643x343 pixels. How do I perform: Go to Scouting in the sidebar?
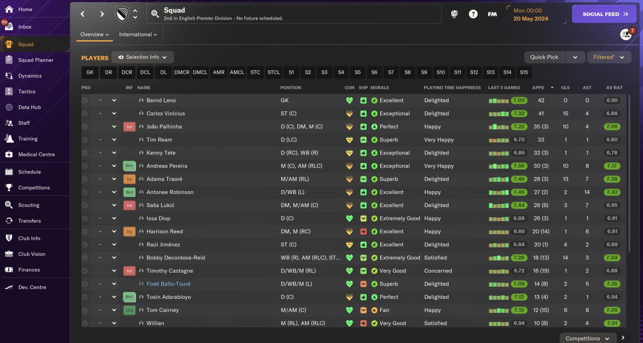click(x=29, y=205)
